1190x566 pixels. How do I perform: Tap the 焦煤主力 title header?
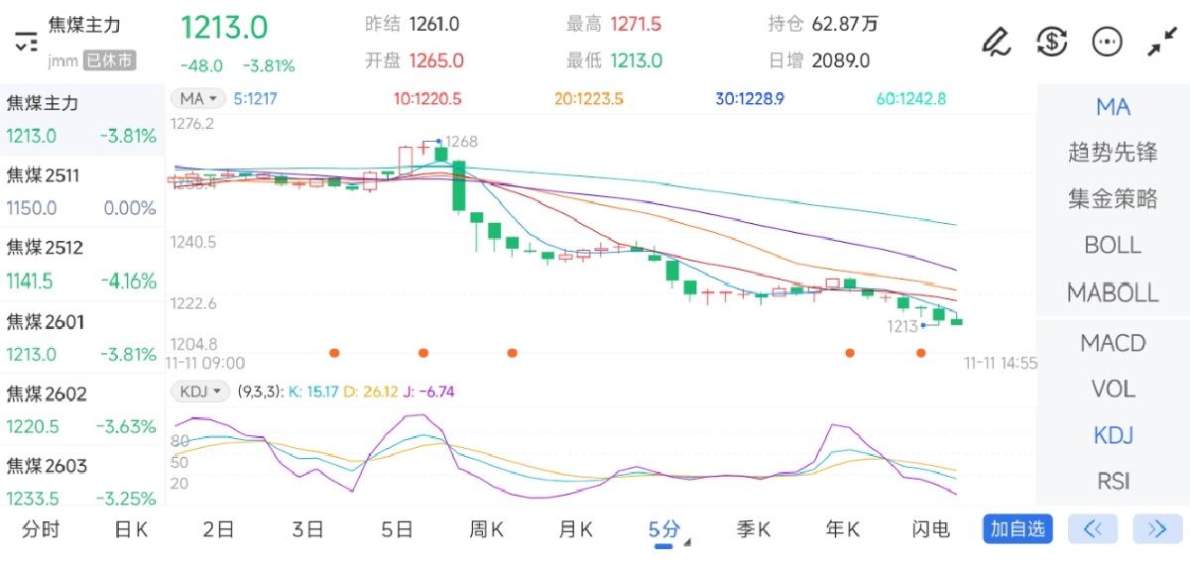(x=83, y=24)
